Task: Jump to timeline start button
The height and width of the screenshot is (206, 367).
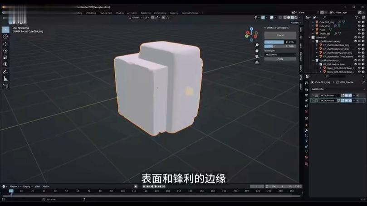Action: point(144,187)
